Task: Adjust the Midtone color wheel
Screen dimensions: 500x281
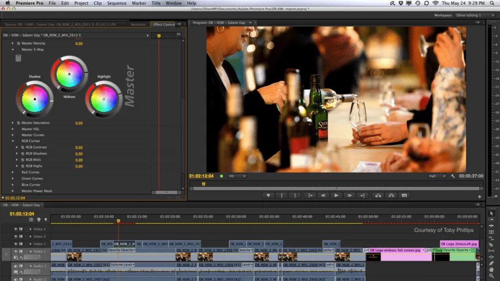Action: point(69,74)
